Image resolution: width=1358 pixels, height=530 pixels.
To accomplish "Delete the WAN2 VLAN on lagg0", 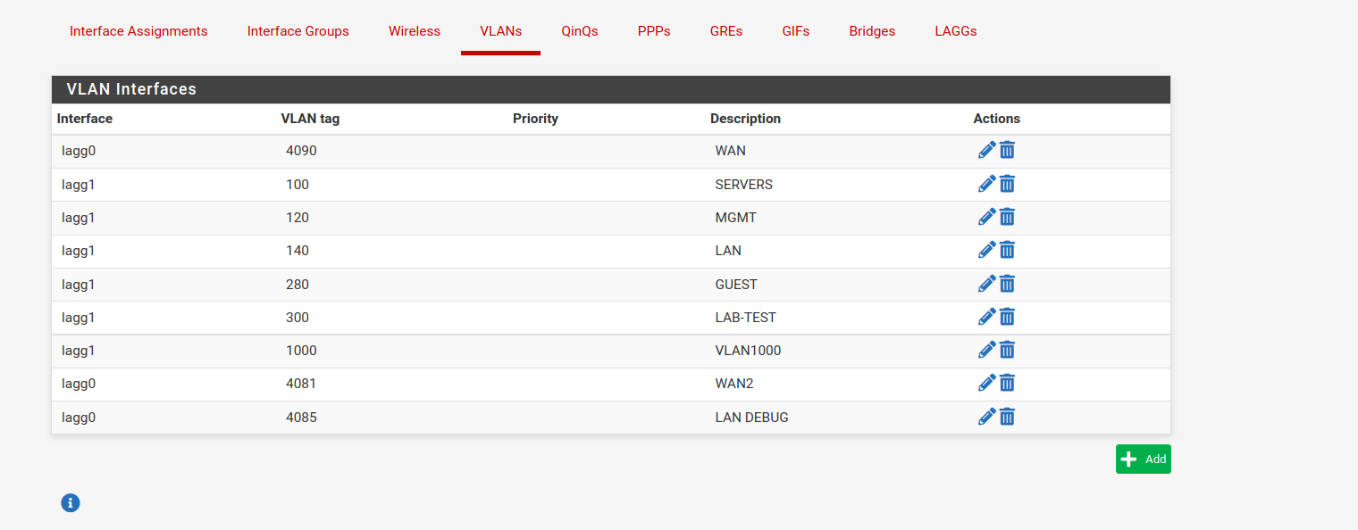I will (x=1007, y=383).
